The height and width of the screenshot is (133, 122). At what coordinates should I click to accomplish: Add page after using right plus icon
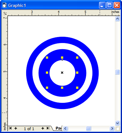pos(43,128)
